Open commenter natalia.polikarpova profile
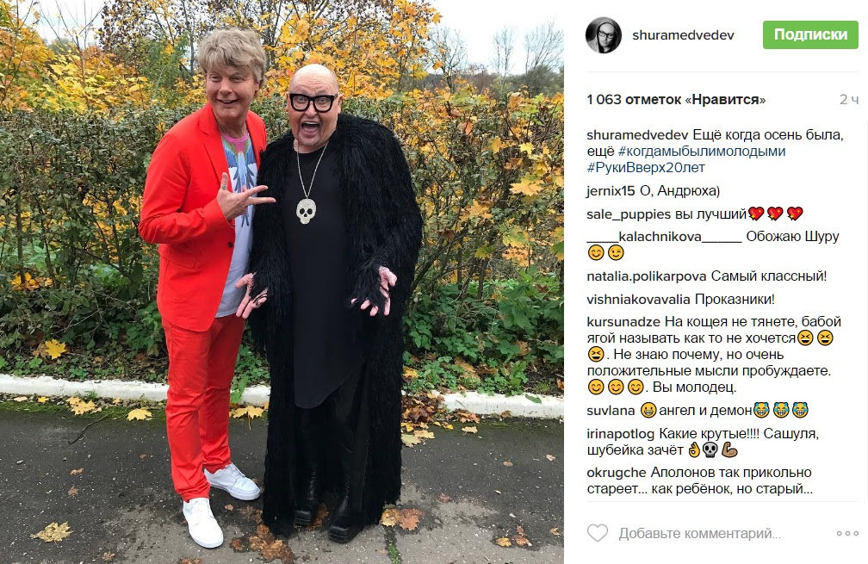The image size is (868, 564). click(647, 276)
